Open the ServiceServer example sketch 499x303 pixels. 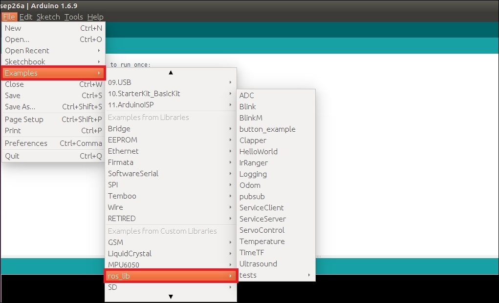click(x=276, y=219)
